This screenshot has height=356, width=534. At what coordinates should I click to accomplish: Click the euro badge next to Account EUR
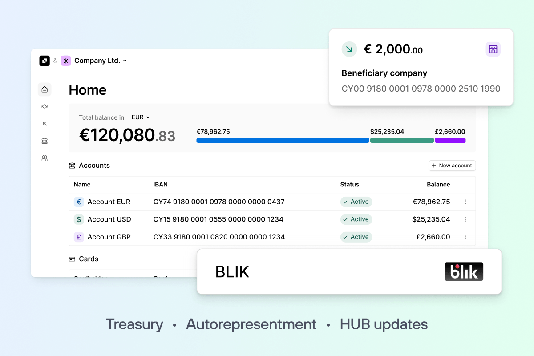pyautogui.click(x=79, y=202)
